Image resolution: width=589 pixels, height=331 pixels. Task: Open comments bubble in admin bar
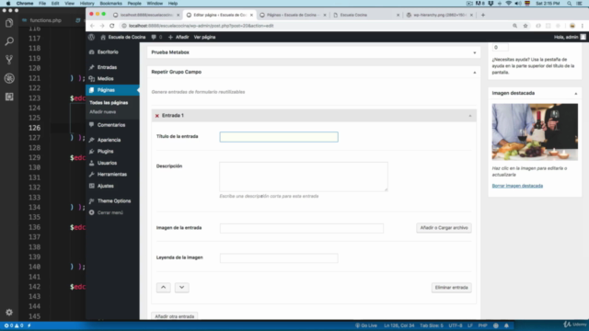156,37
